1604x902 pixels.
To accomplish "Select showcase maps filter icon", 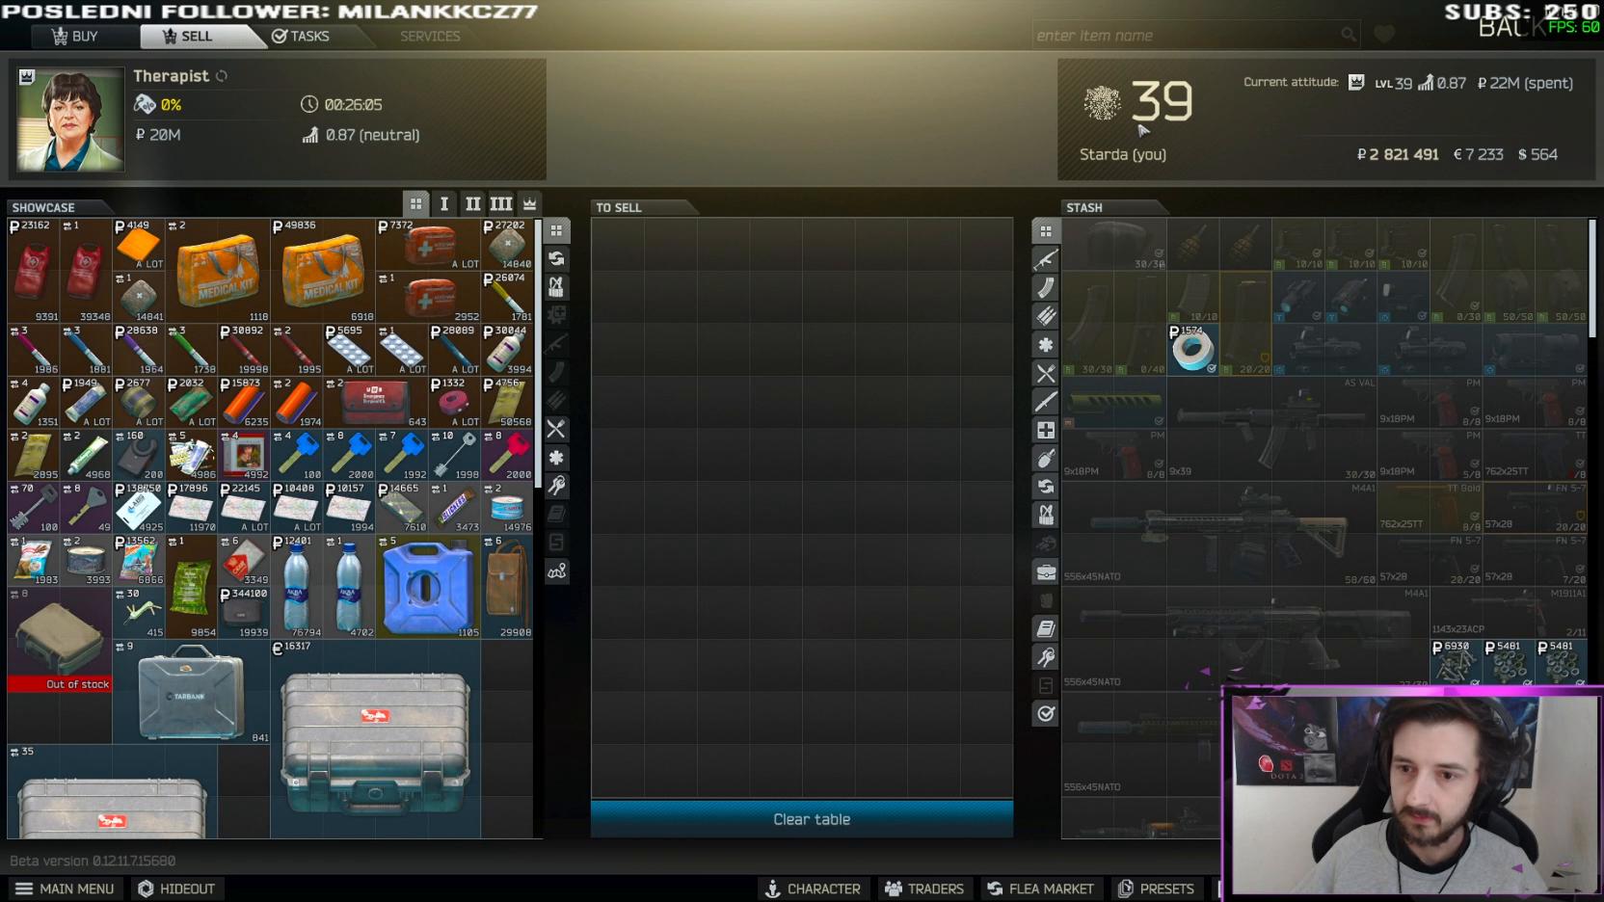I will pyautogui.click(x=556, y=571).
